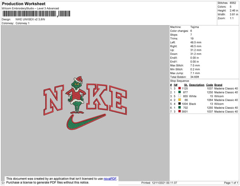Click the 'St.' column header
The image size is (240, 186).
186,85
